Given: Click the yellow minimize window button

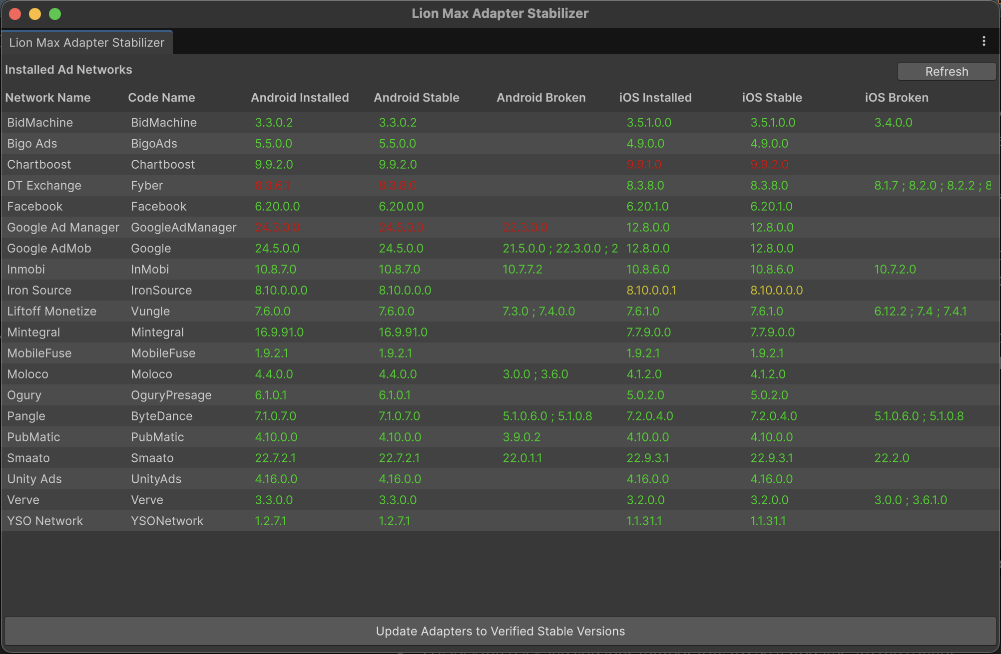Looking at the screenshot, I should [35, 14].
